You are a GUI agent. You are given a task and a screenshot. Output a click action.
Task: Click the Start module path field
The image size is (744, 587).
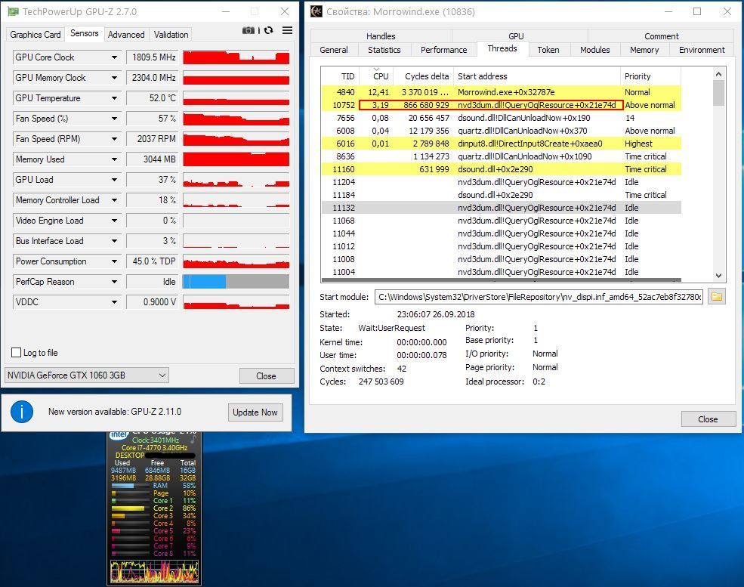[x=539, y=297]
